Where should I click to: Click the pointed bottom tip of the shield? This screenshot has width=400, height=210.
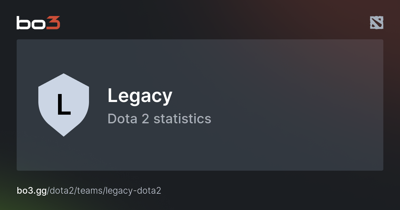pos(63,135)
